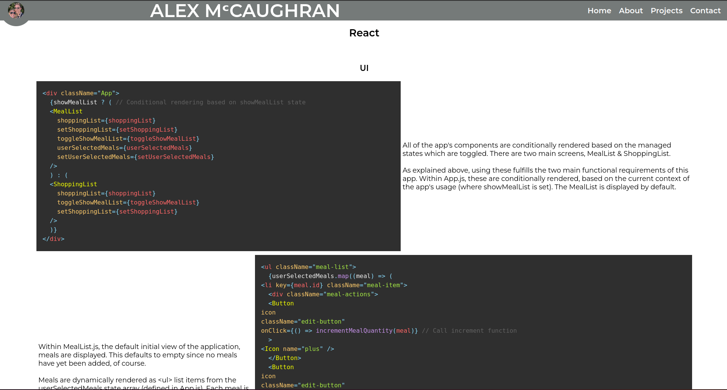The height and width of the screenshot is (390, 727).
Task: Navigate to the Home menu item
Action: pos(599,11)
